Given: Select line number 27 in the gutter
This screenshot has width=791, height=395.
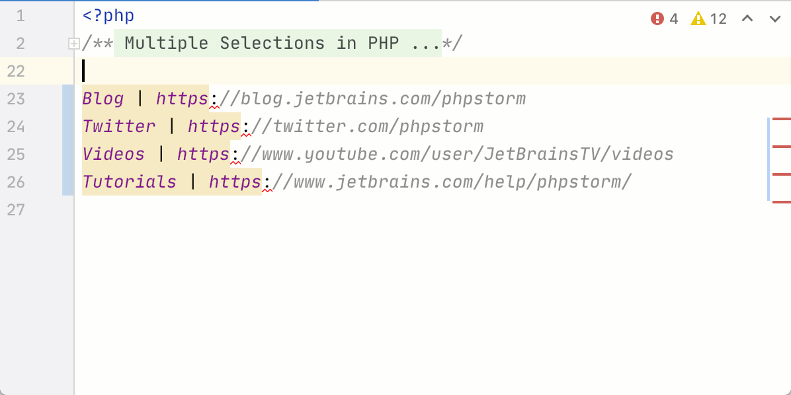Looking at the screenshot, I should point(17,209).
